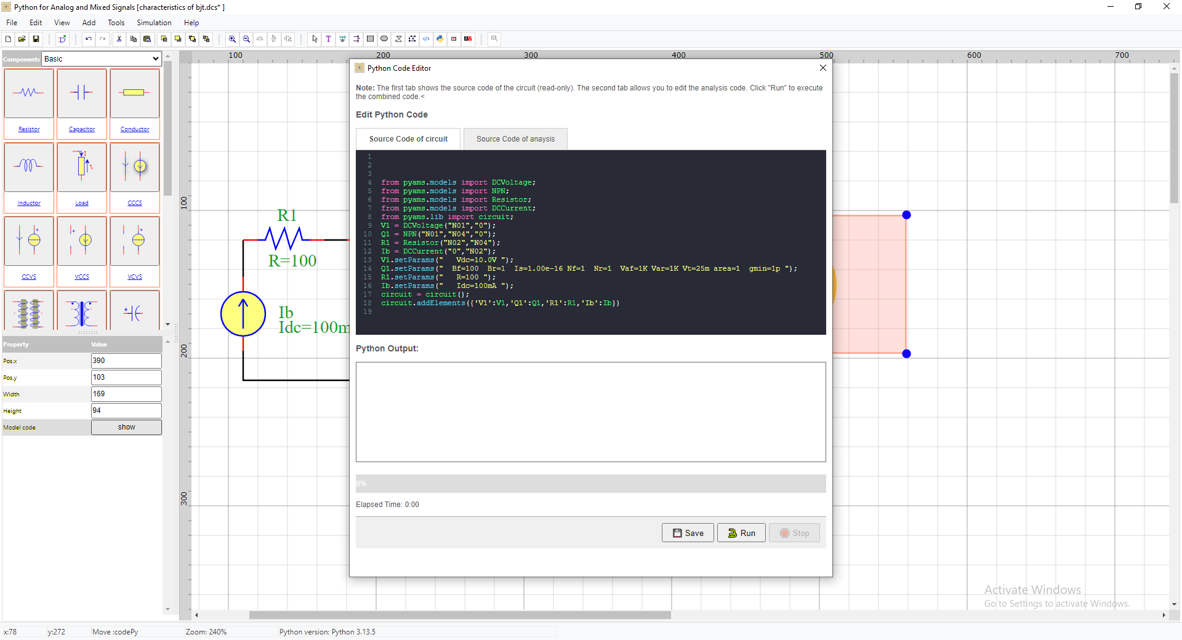The height and width of the screenshot is (640, 1182).
Task: Click the upper blue handle of the selected block
Action: point(906,215)
